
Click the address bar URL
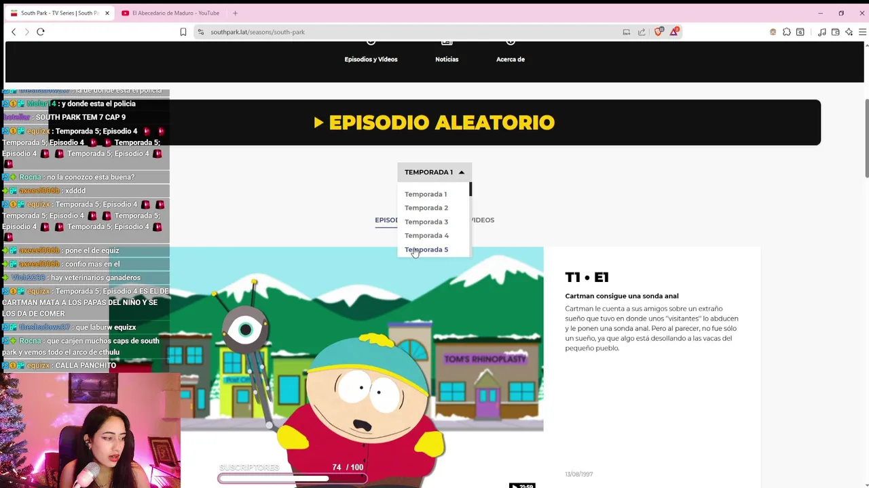coord(257,32)
